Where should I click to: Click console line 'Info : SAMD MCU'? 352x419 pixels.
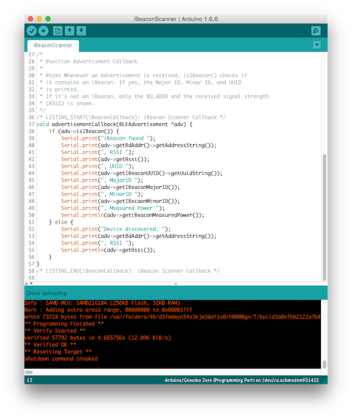click(102, 303)
